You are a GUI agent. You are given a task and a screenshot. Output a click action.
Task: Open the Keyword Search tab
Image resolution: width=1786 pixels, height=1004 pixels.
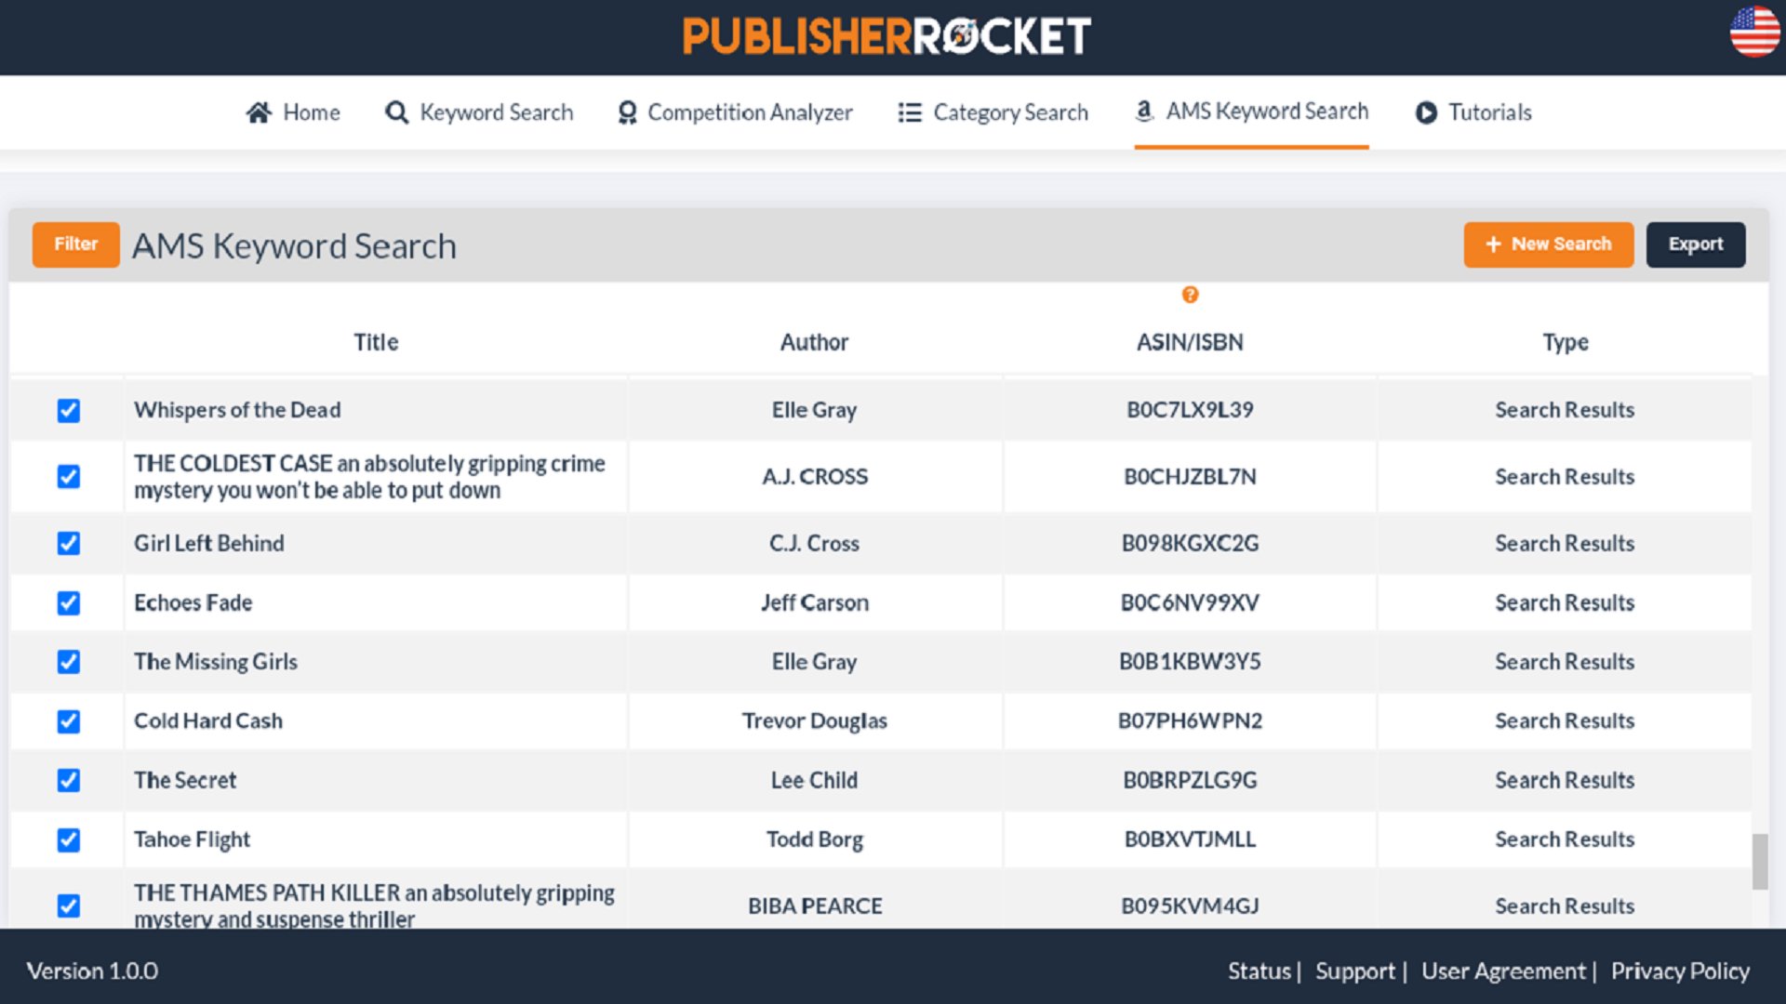(x=479, y=112)
